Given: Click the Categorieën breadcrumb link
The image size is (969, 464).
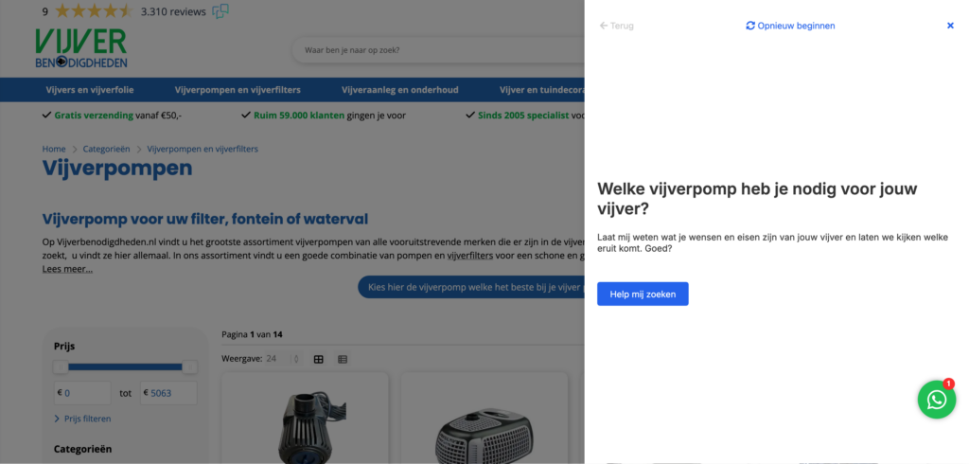Looking at the screenshot, I should click(105, 149).
